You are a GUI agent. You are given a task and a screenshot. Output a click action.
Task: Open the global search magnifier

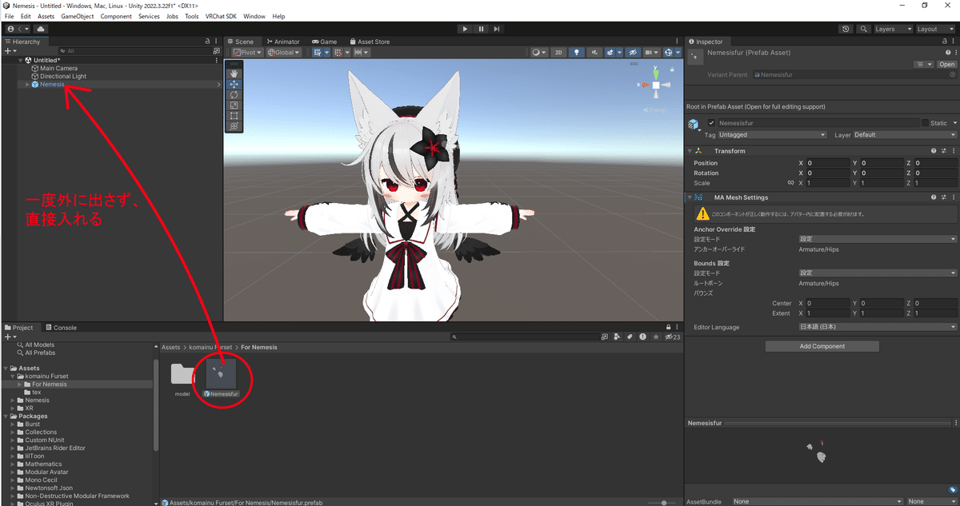863,29
